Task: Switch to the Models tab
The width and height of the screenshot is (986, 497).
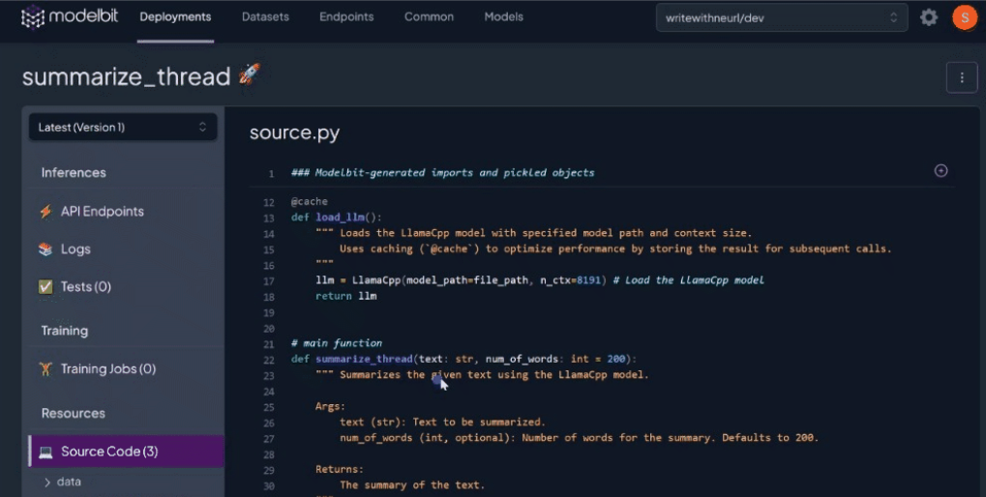Action: [x=504, y=17]
